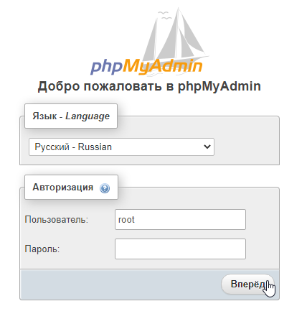Open the documentation help icon beside Авторизация

[x=105, y=188]
